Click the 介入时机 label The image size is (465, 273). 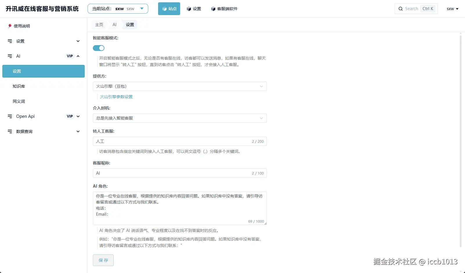click(x=102, y=108)
